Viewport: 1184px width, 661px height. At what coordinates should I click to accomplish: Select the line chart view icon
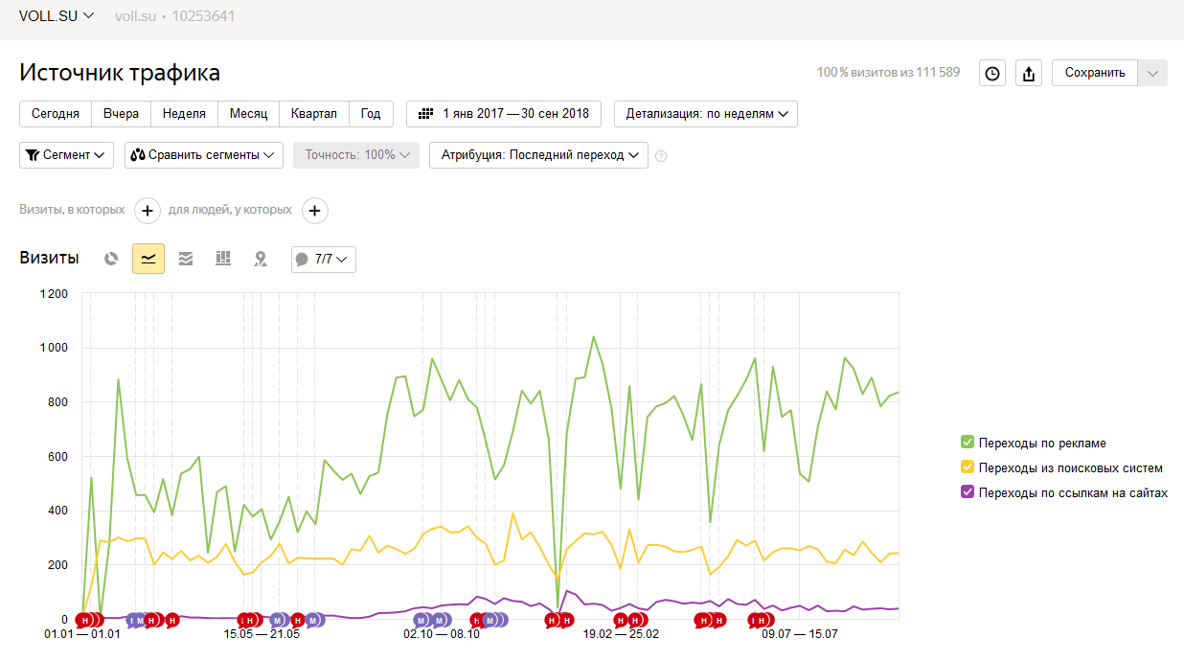pyautogui.click(x=148, y=259)
